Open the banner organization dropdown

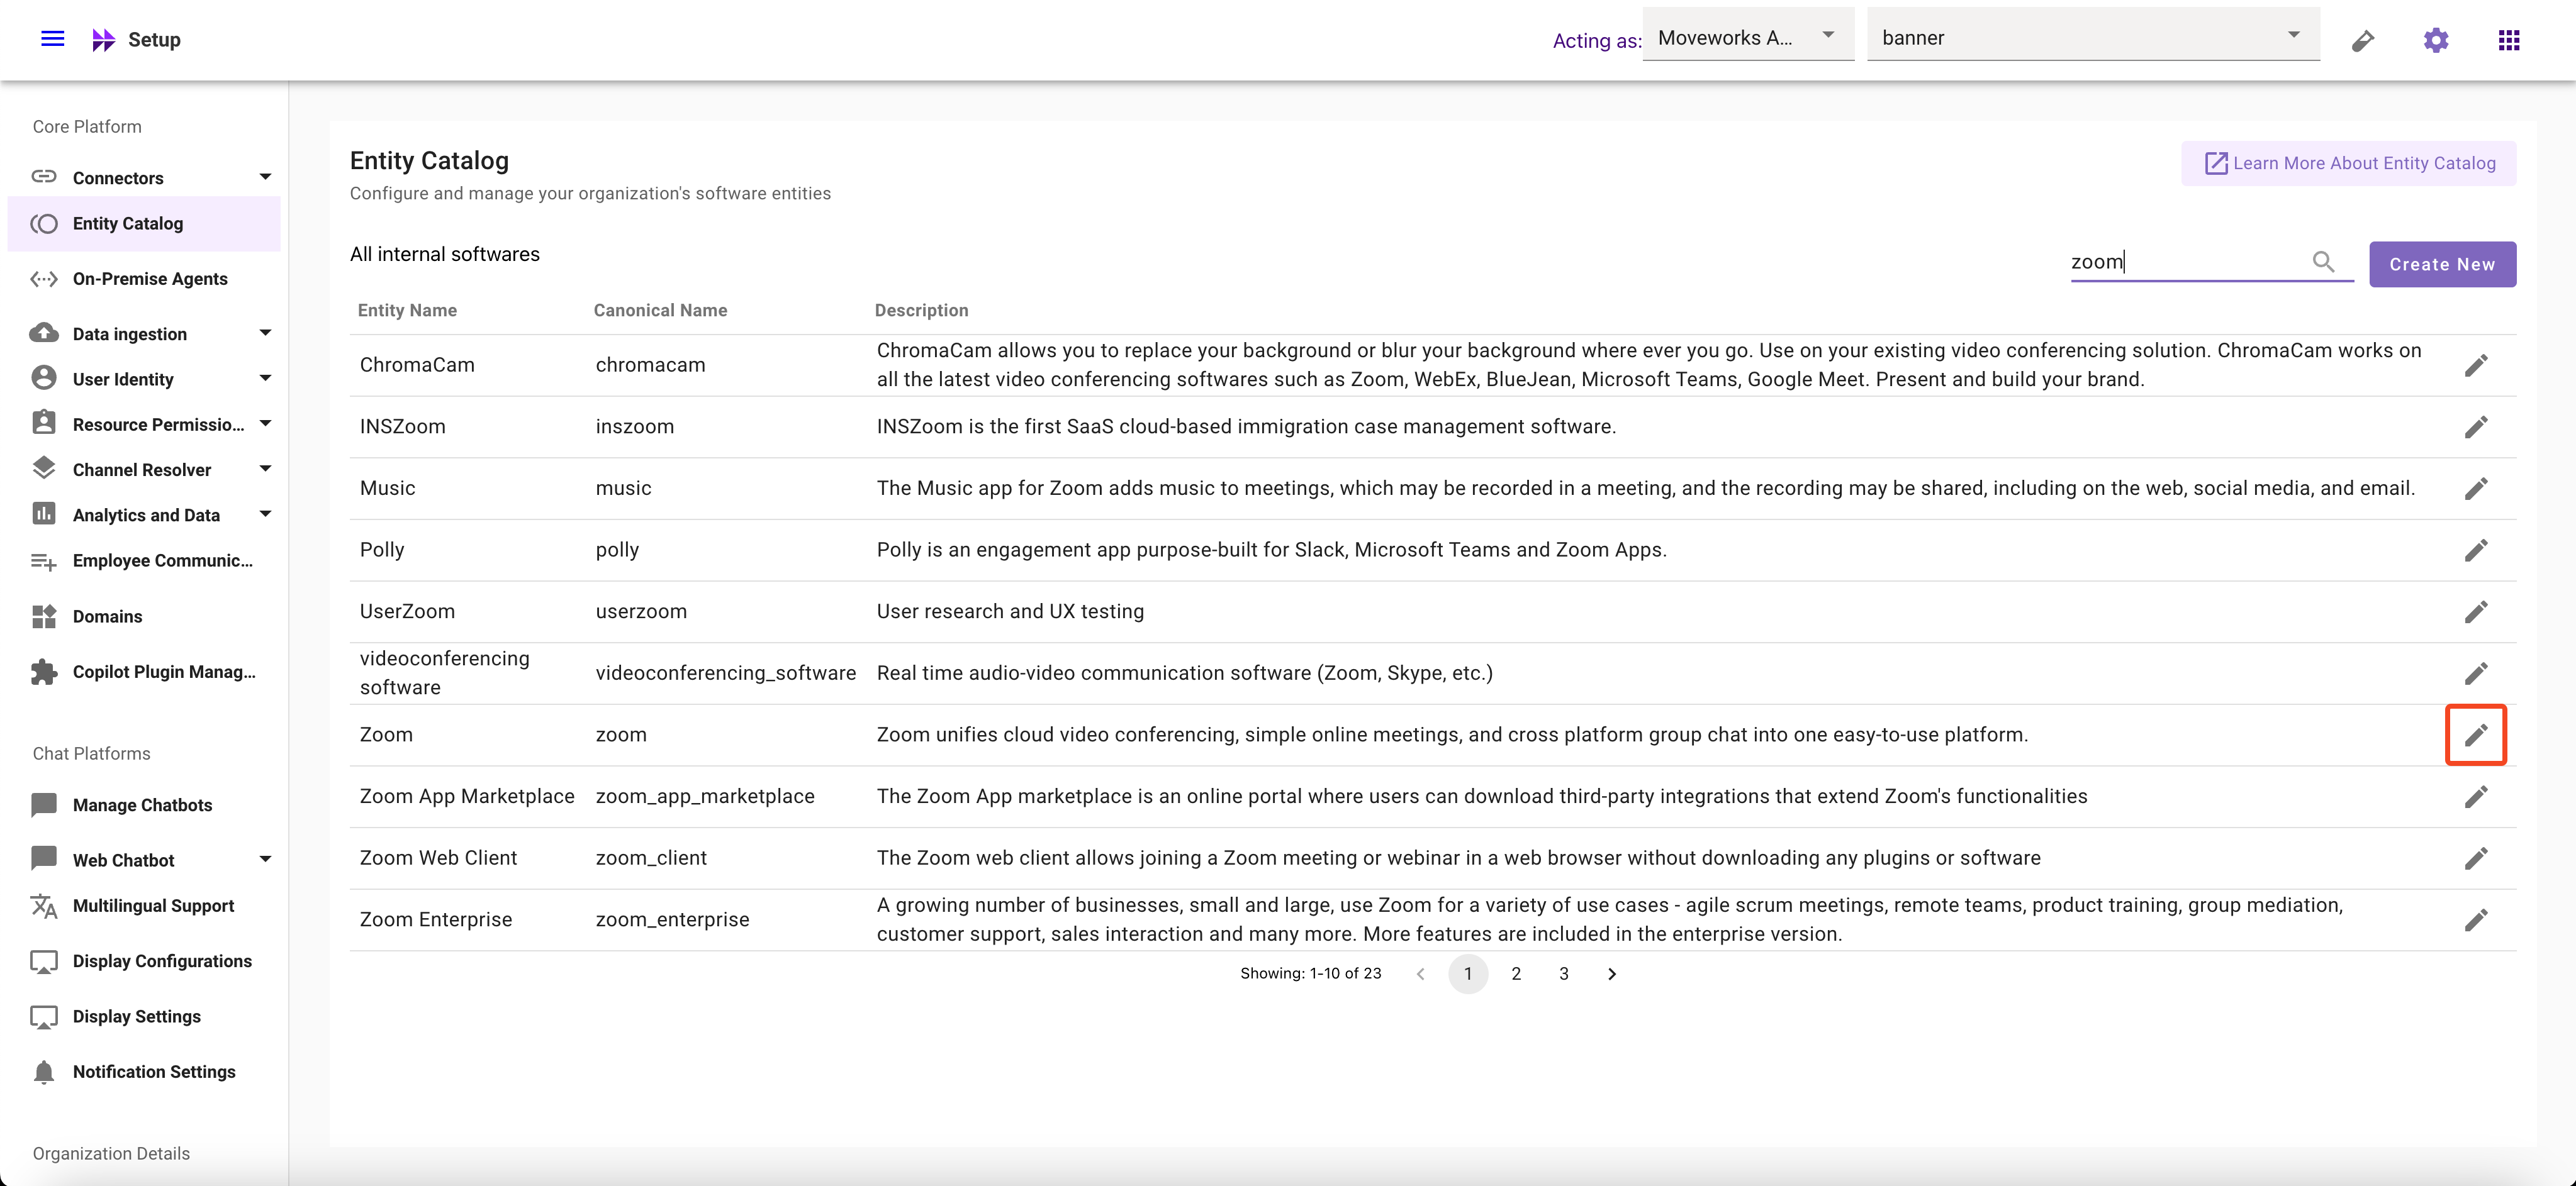pyautogui.click(x=2092, y=37)
